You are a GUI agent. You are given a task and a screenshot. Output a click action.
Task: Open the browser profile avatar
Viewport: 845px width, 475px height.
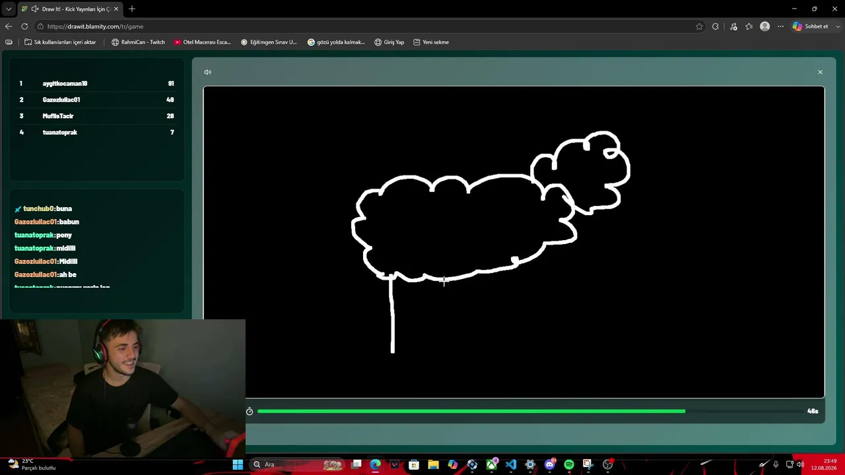pos(764,26)
